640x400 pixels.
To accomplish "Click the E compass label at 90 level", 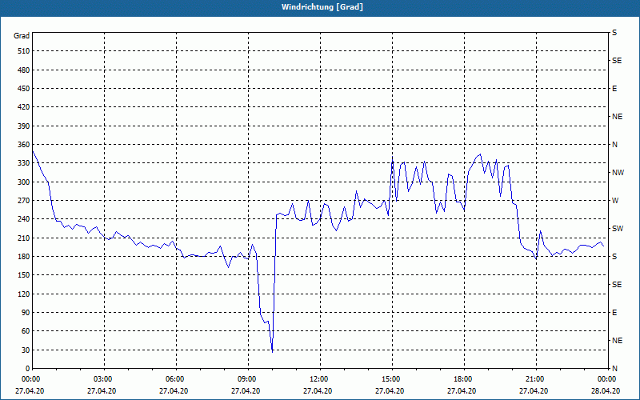I will 614,313.
